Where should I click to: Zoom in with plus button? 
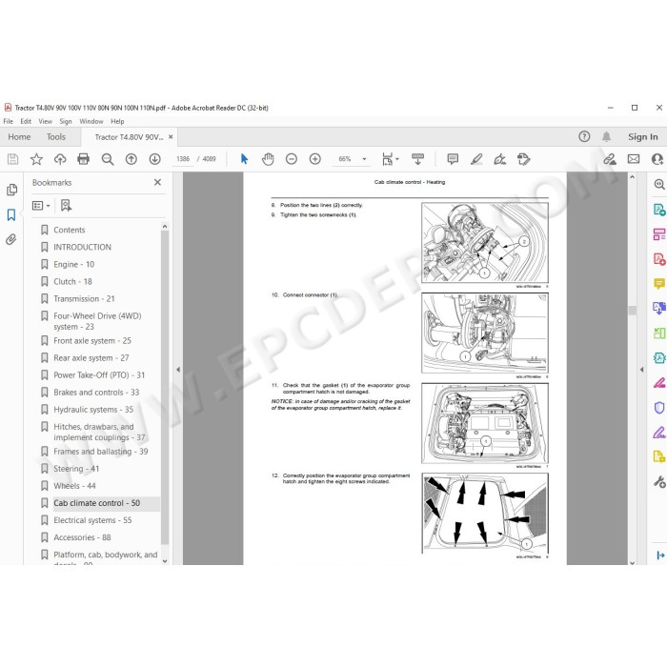pyautogui.click(x=315, y=159)
